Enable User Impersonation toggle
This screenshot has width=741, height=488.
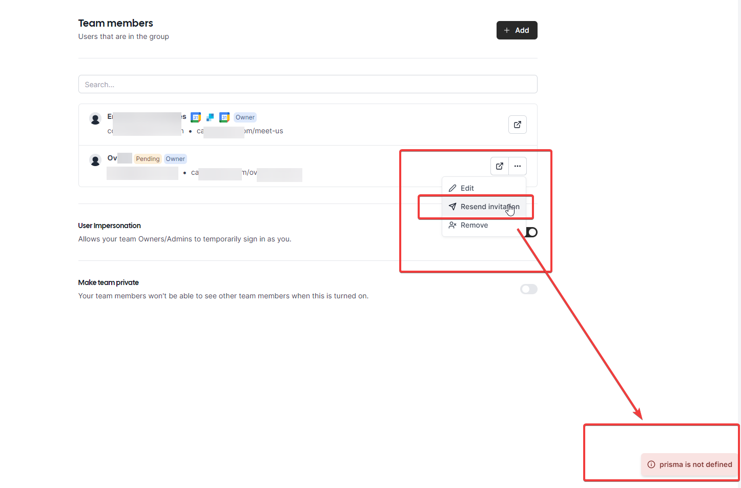tap(531, 232)
